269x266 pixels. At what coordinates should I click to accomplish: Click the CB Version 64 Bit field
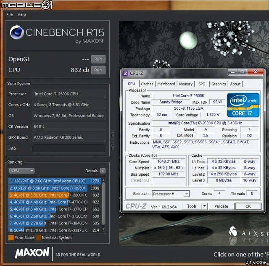coord(69,126)
